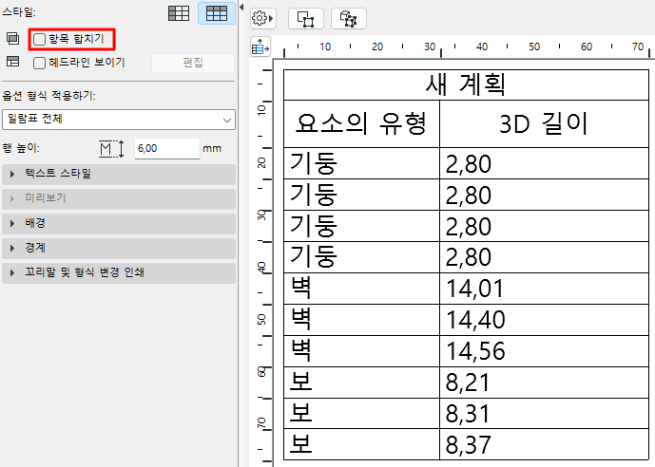Click the table ruler corner icon
Viewport: 655px width, 467px height.
[x=260, y=47]
